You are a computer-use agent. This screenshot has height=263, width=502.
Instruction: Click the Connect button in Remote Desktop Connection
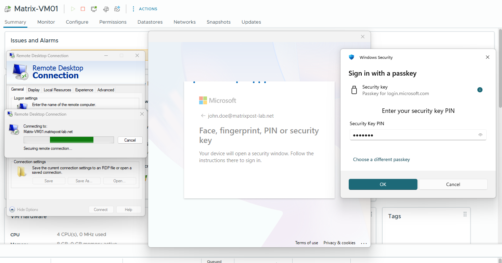[101, 210]
